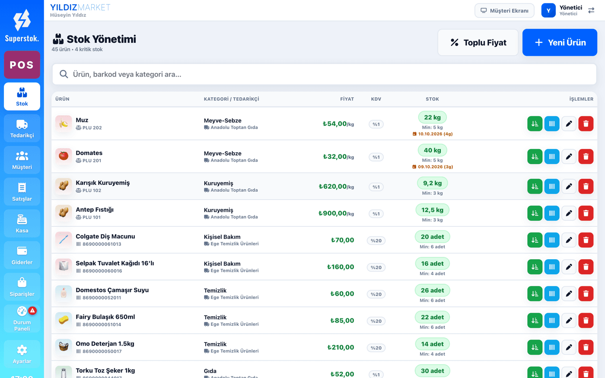Click the 22 kg stock badge for Muz

[432, 118]
